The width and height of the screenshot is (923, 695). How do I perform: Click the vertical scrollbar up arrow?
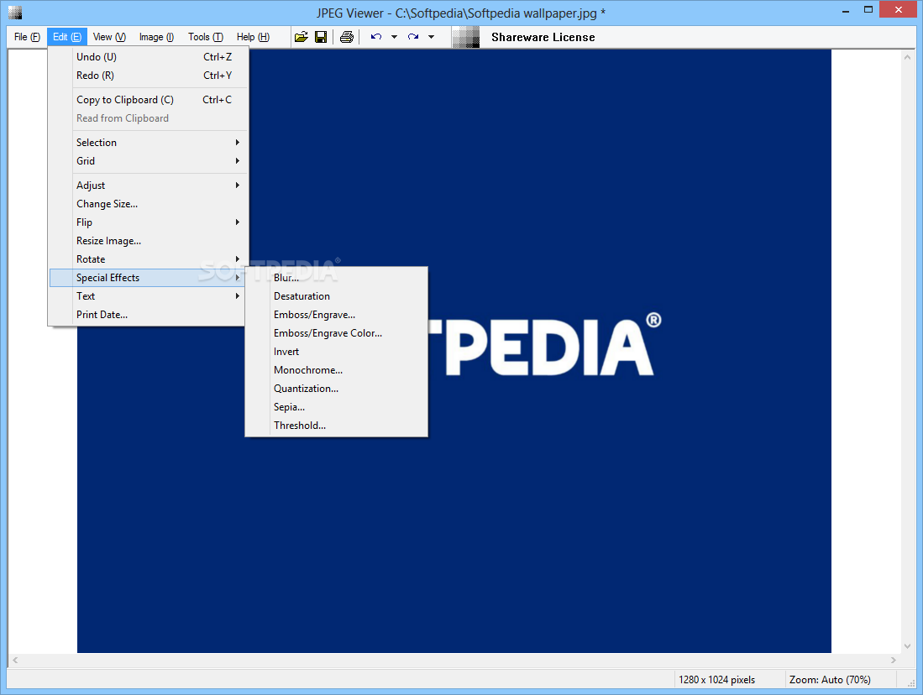(907, 57)
